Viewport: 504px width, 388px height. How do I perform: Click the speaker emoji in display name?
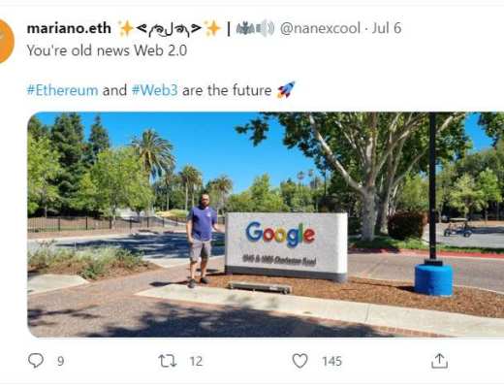pos(265,29)
